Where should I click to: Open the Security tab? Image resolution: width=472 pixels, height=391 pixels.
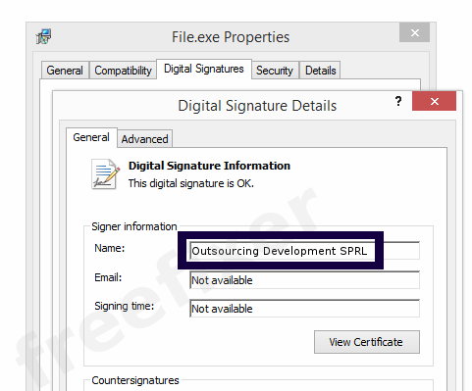tap(275, 71)
